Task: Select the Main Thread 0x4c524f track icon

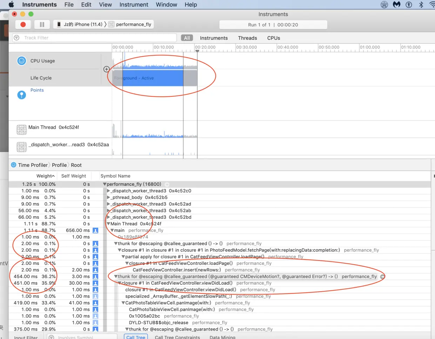Action: [x=21, y=129]
